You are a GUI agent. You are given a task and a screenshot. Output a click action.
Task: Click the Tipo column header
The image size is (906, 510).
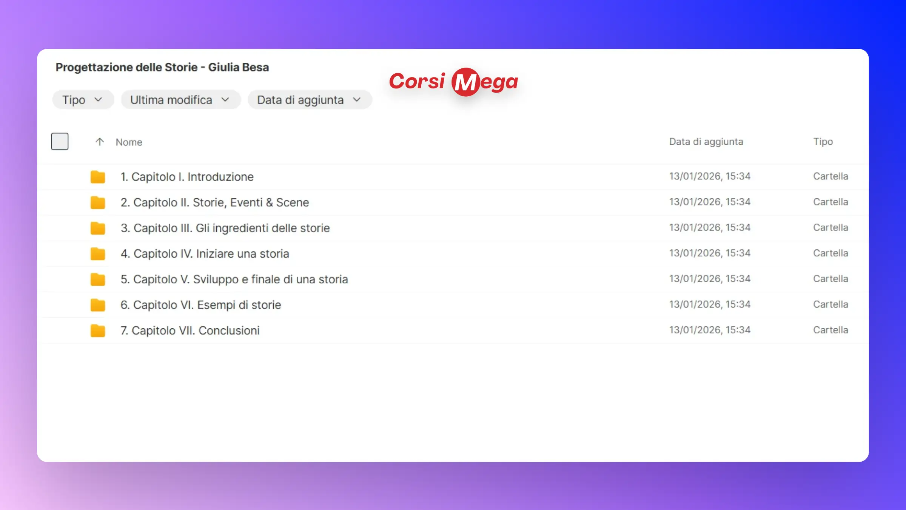pyautogui.click(x=823, y=142)
